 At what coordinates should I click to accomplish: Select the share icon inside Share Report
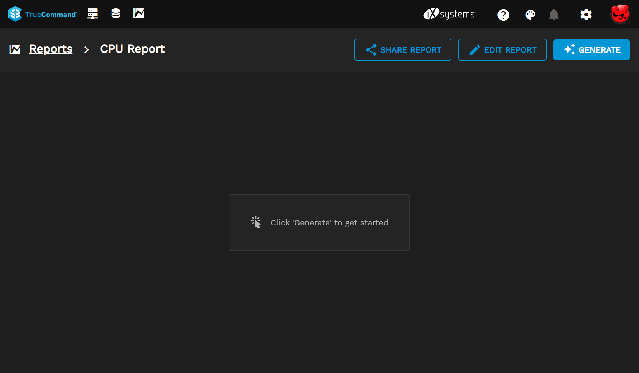click(x=371, y=49)
